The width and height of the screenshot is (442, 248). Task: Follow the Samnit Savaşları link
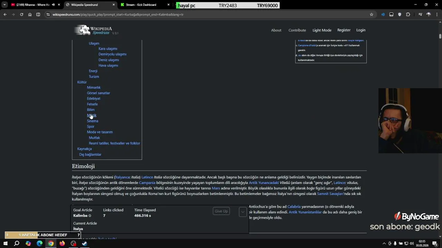click(330, 194)
